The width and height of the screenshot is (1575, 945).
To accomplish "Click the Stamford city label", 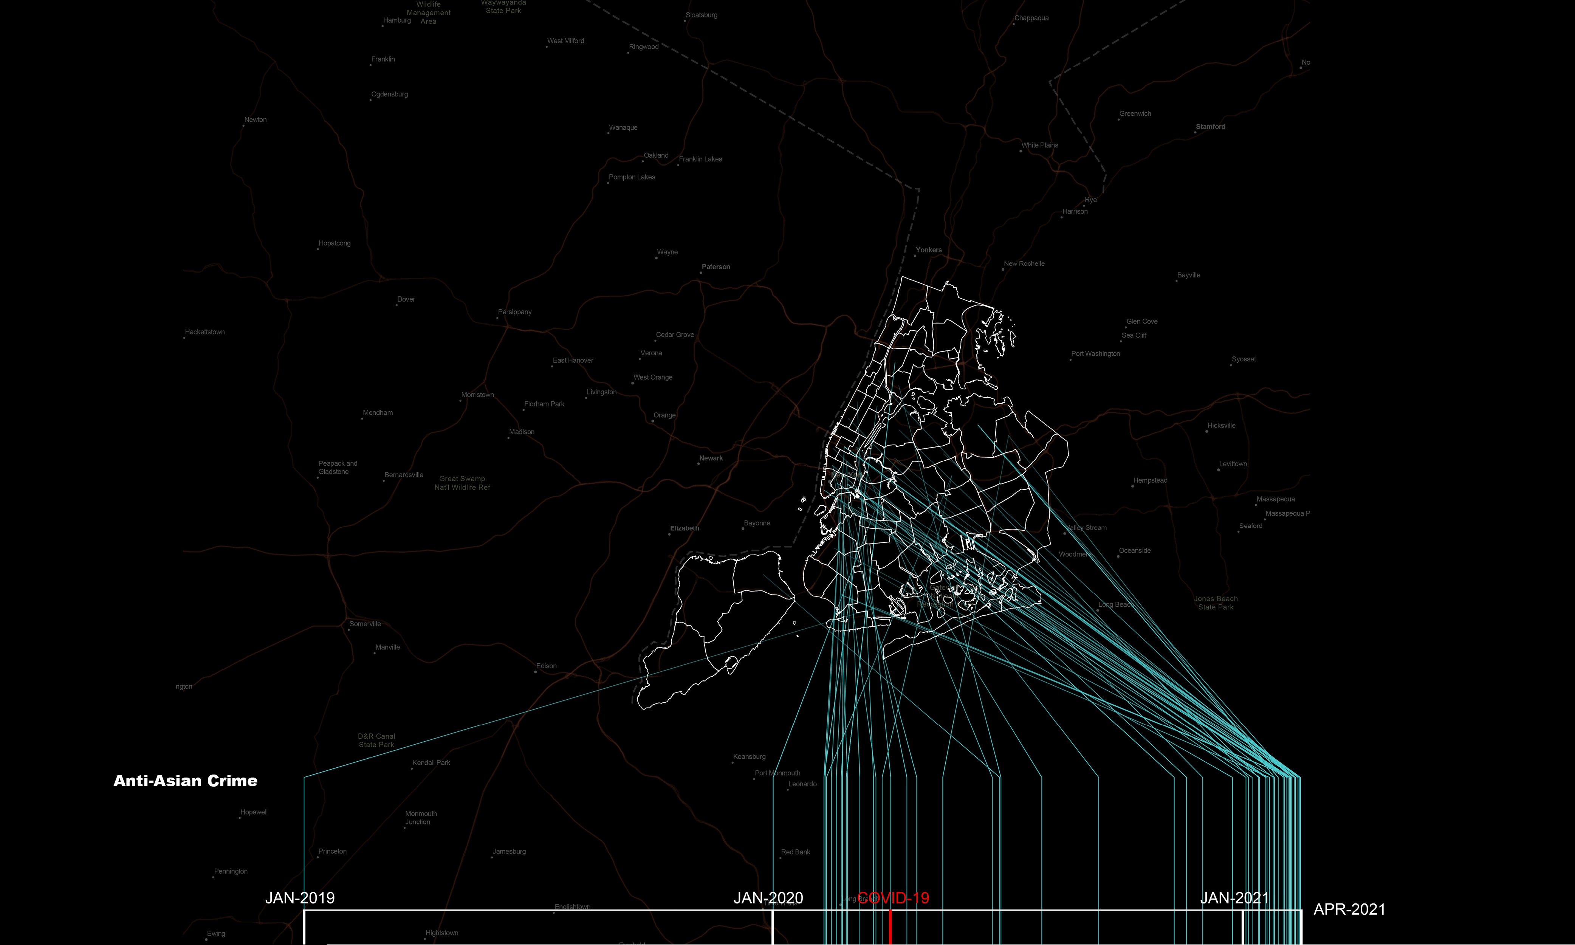I will pyautogui.click(x=1210, y=127).
